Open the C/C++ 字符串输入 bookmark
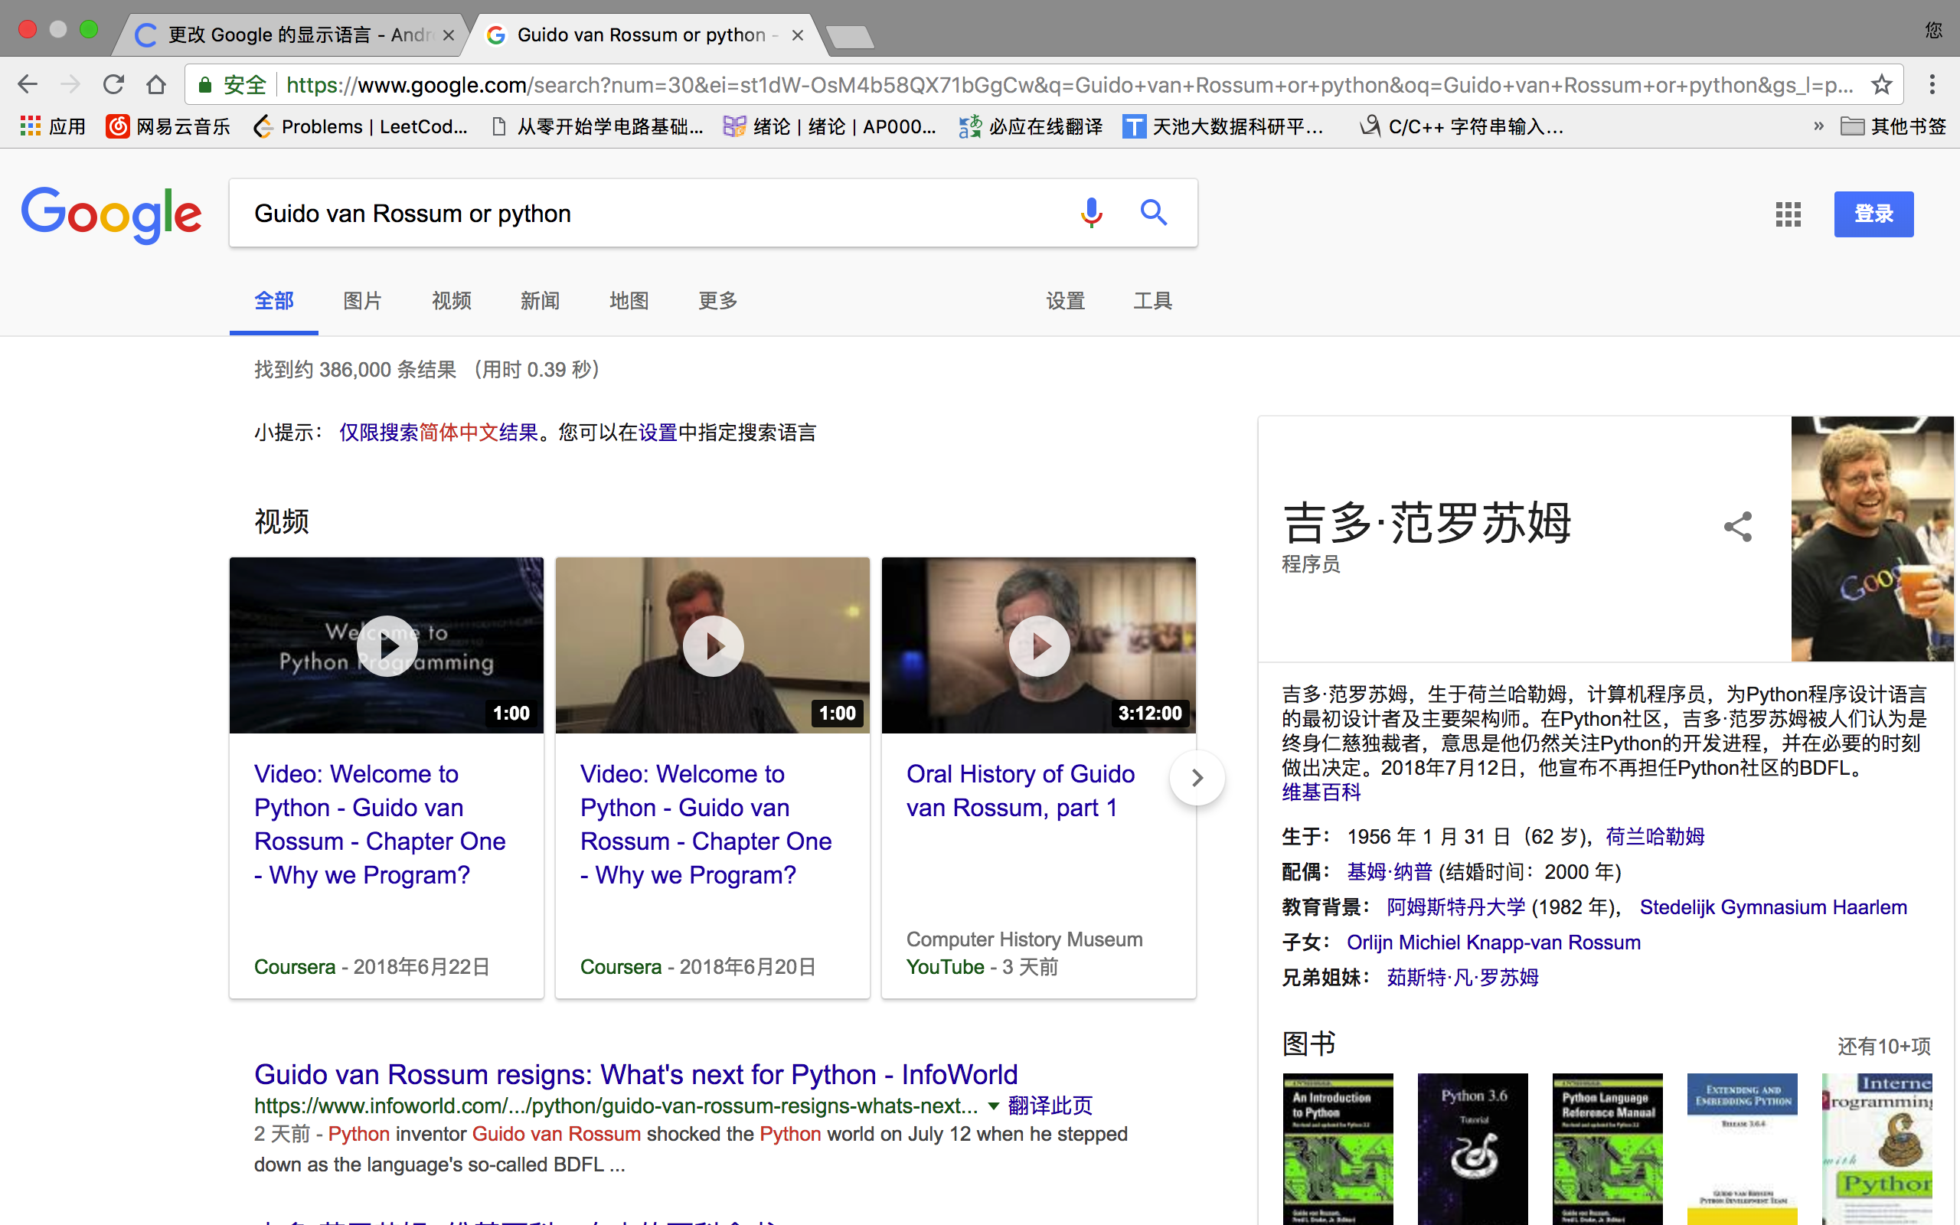Screen dimensions: 1960x1225 pos(1462,126)
